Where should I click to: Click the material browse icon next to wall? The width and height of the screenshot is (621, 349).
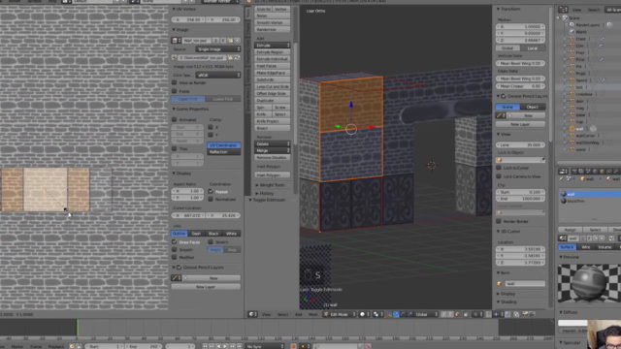[x=563, y=238]
